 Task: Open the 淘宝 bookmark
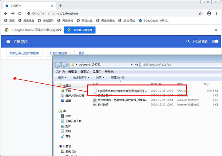coord(10,21)
